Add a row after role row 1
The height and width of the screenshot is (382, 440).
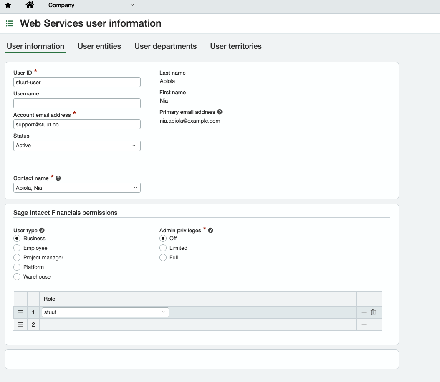point(364,312)
